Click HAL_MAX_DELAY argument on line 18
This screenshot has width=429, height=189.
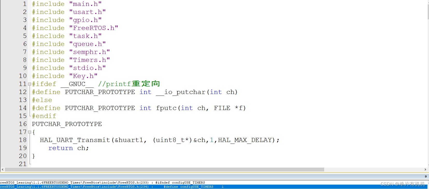pyautogui.click(x=245, y=140)
